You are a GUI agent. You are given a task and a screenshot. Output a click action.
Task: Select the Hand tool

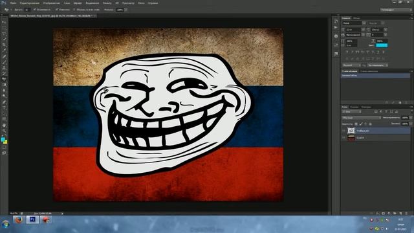4,125
